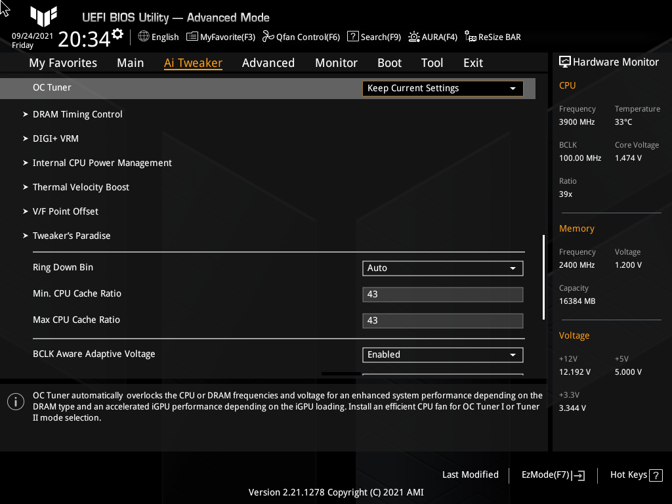Go to the Advanced tab
672x504 pixels.
(268, 63)
